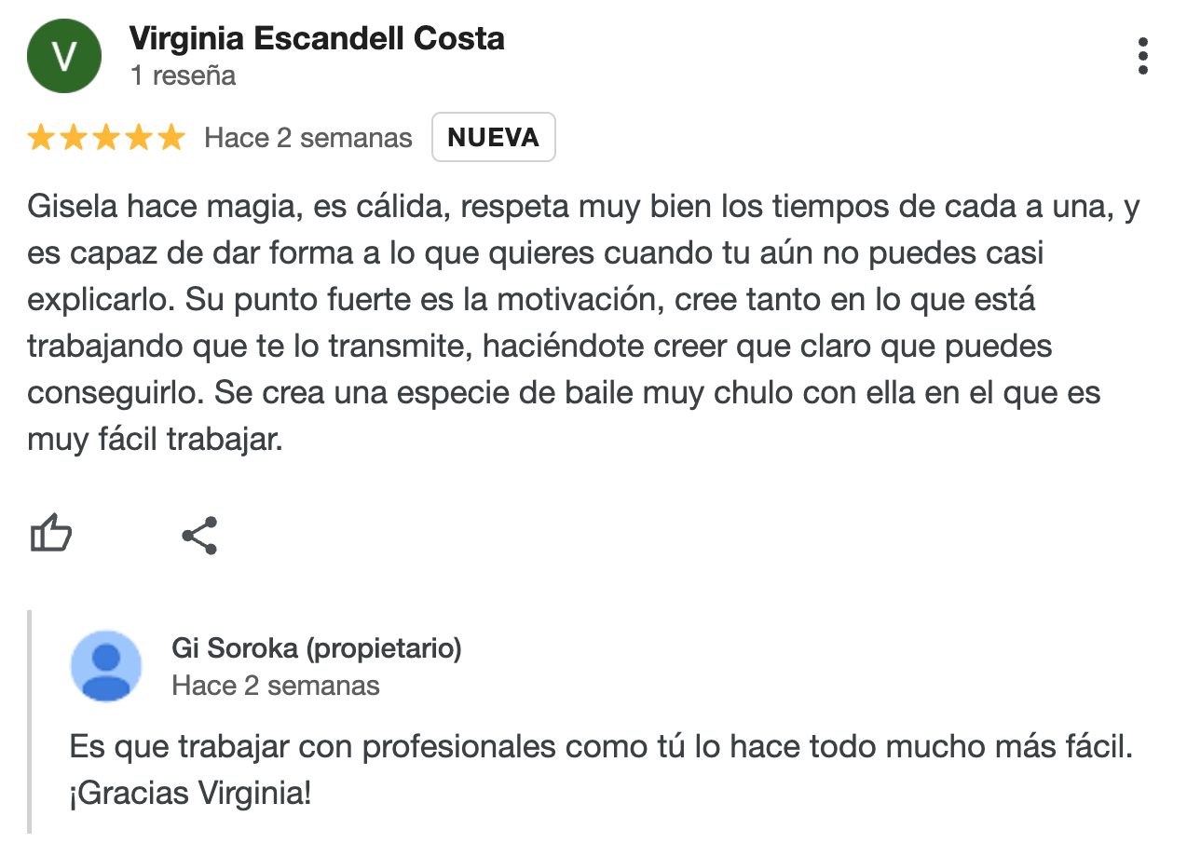Click the first star of the rating
This screenshot has width=1187, height=857.
coord(41,138)
